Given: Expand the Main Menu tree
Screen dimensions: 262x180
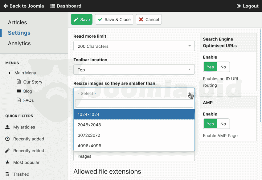Looking at the screenshot, I should [x=10, y=73].
